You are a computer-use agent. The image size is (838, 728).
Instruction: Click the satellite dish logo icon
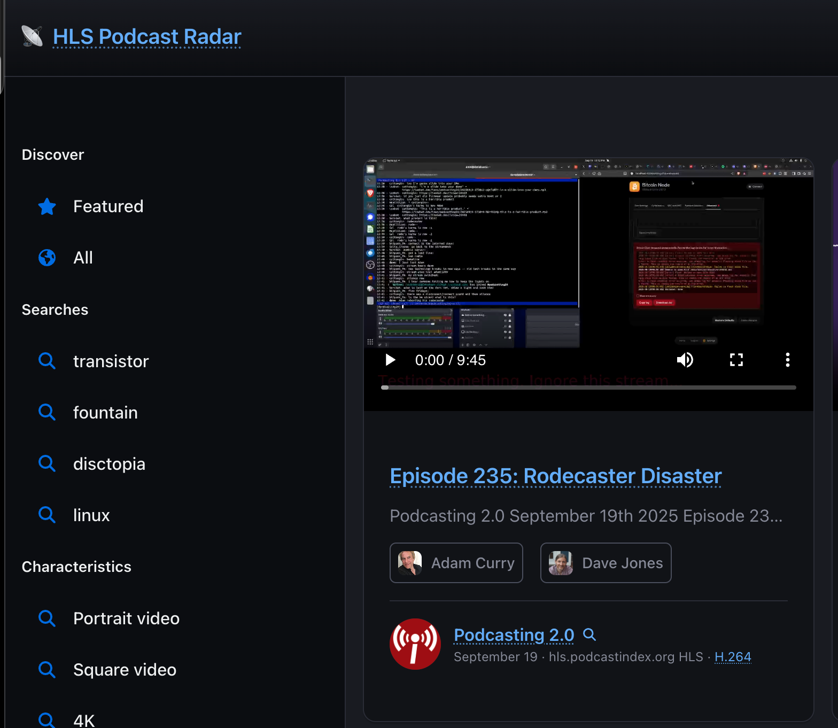coord(32,36)
